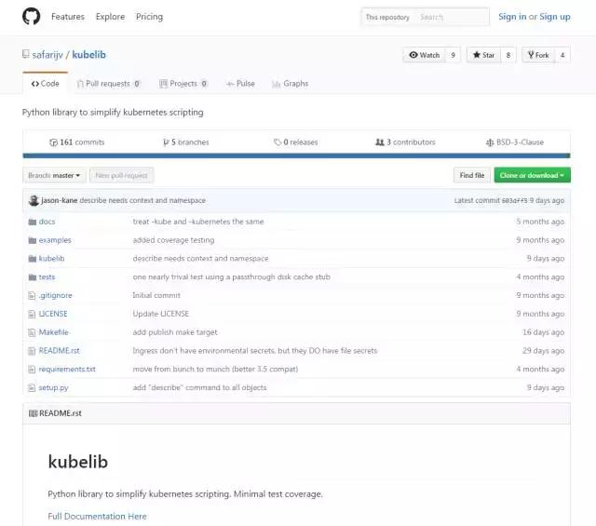Image resolution: width=596 pixels, height=526 pixels.
Task: Open 'added coverage testing' commit message
Action: (174, 240)
